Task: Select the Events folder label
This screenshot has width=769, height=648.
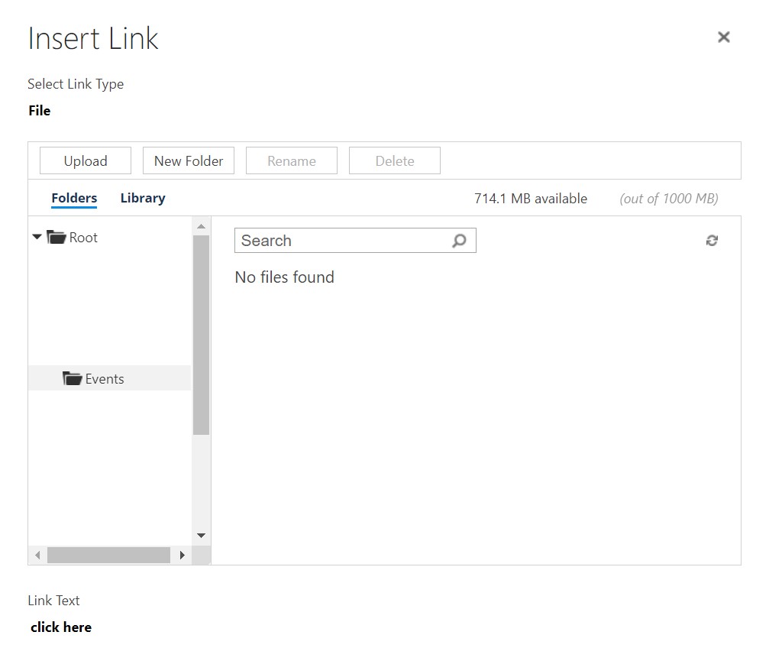Action: tap(105, 379)
